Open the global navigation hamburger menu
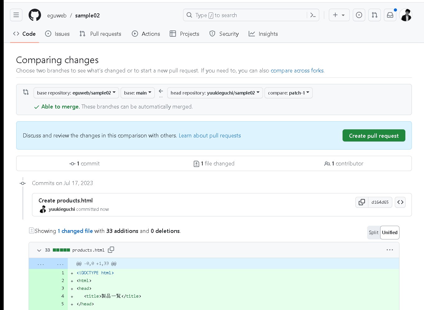The height and width of the screenshot is (310, 424). tap(16, 15)
